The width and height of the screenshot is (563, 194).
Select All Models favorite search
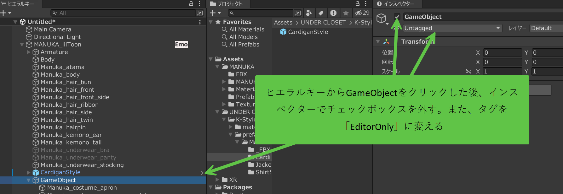pos(244,37)
